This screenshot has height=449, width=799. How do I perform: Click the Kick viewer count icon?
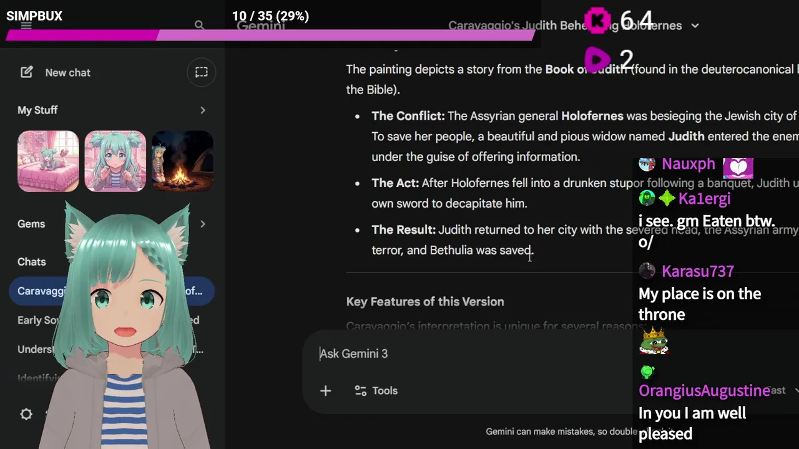click(597, 21)
